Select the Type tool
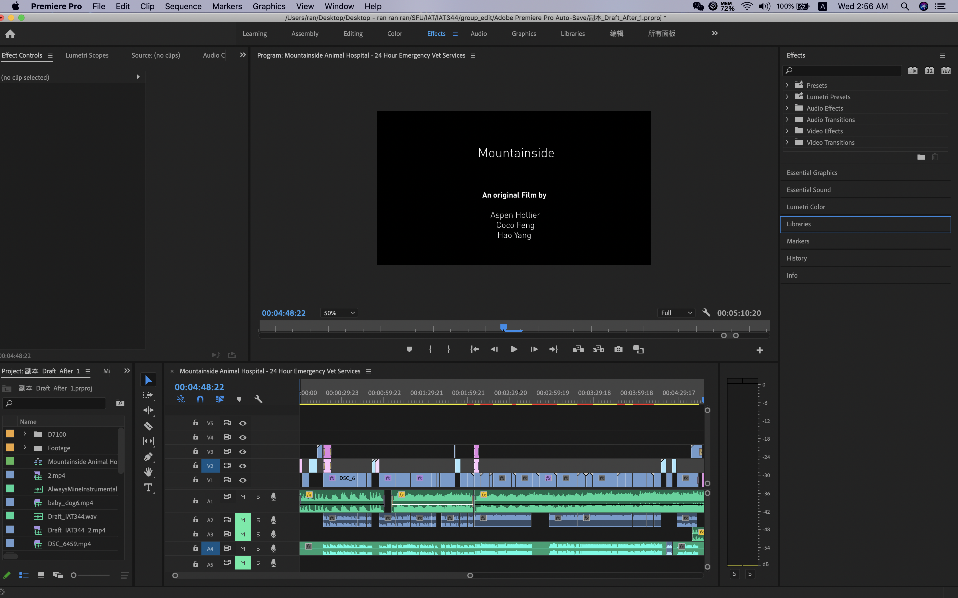This screenshot has width=958, height=598. coord(148,488)
